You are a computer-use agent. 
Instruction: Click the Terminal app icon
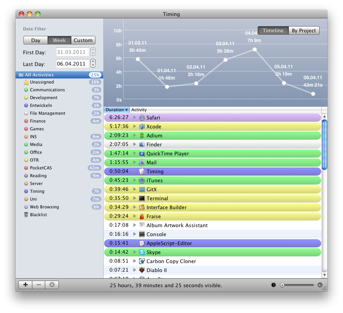pos(142,198)
